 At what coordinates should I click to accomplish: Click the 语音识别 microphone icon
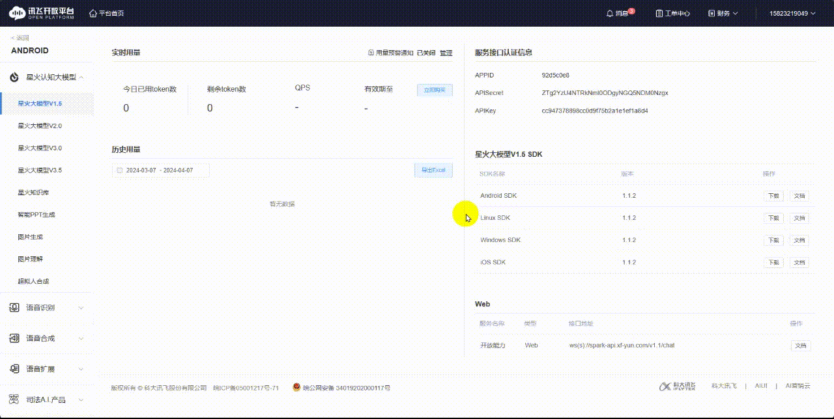point(14,307)
